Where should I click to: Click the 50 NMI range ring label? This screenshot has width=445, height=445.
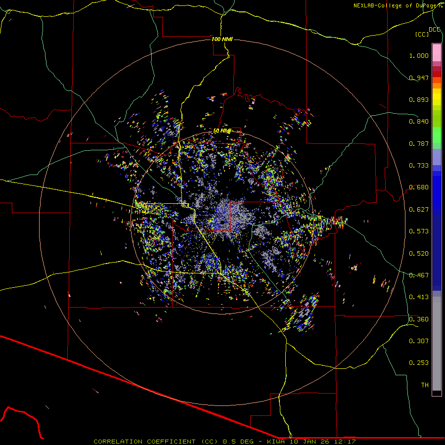click(222, 131)
